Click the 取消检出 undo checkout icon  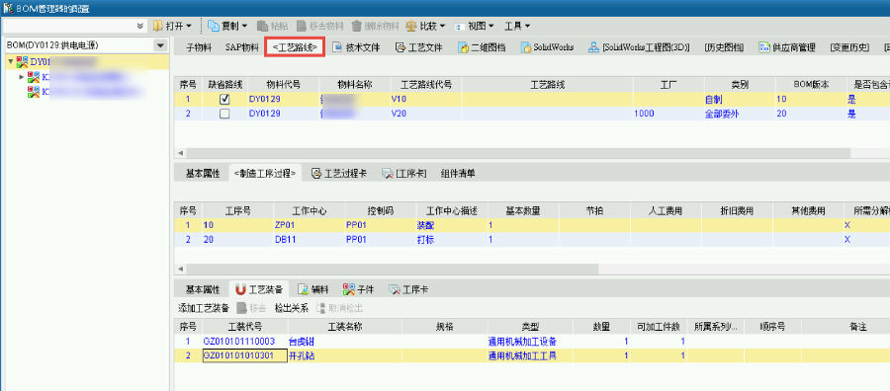click(x=321, y=308)
